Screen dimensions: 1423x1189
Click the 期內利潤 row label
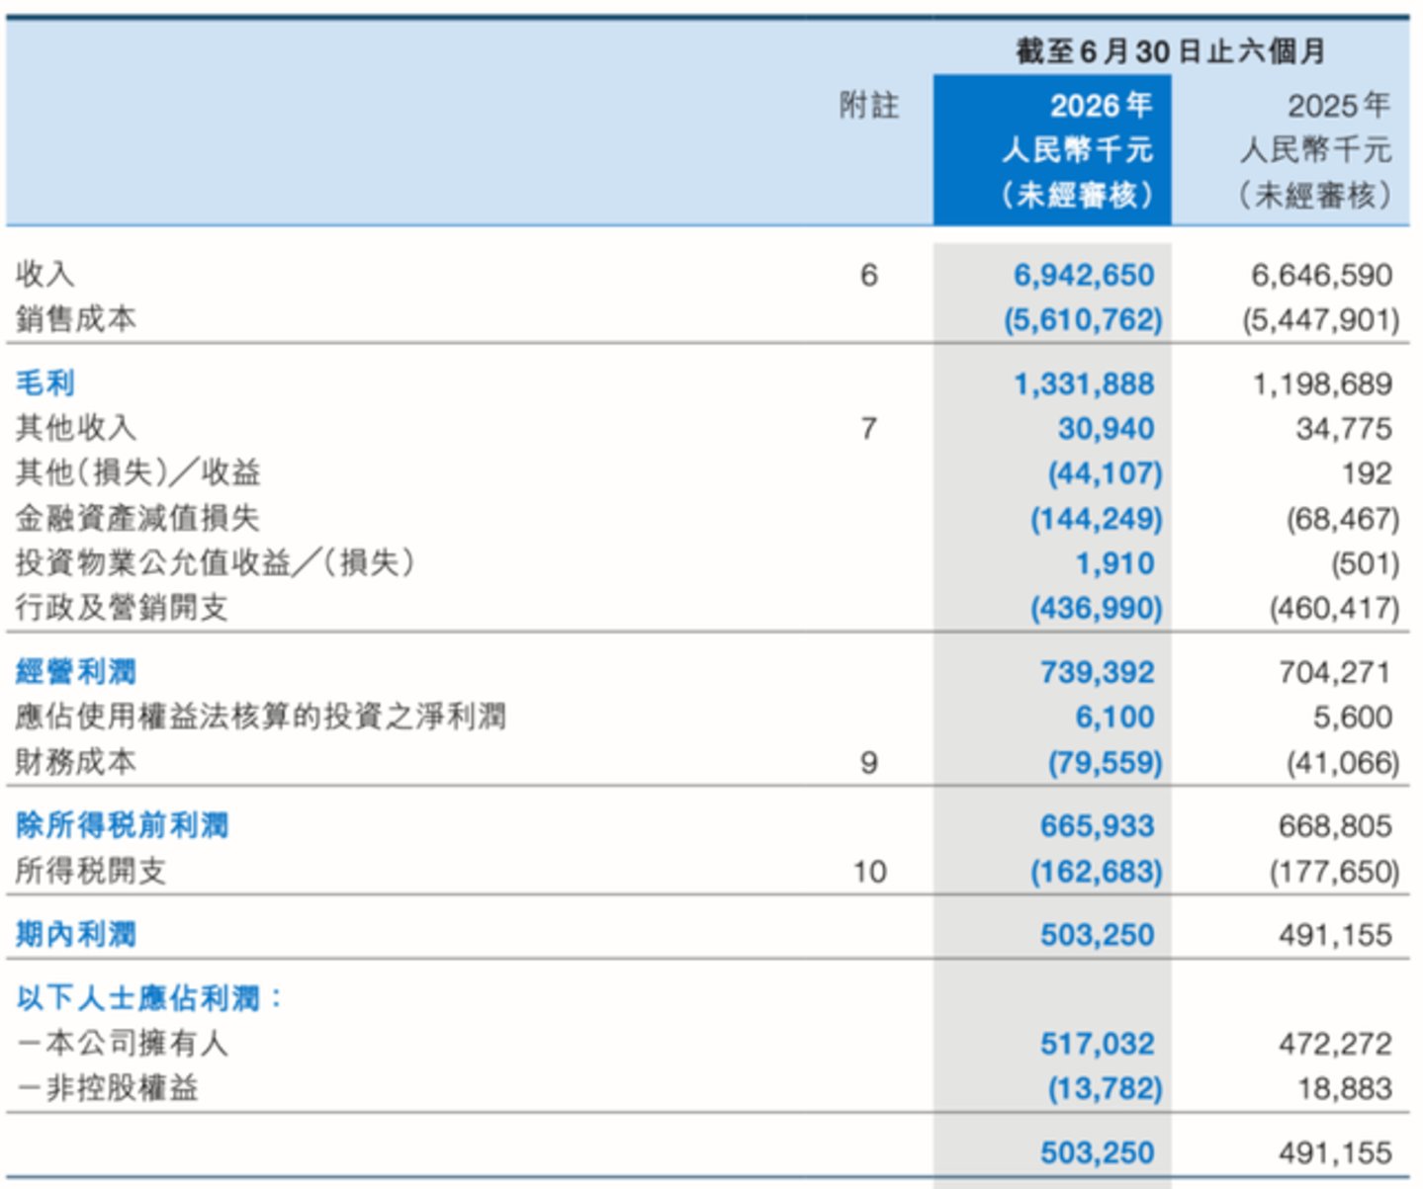76,934
